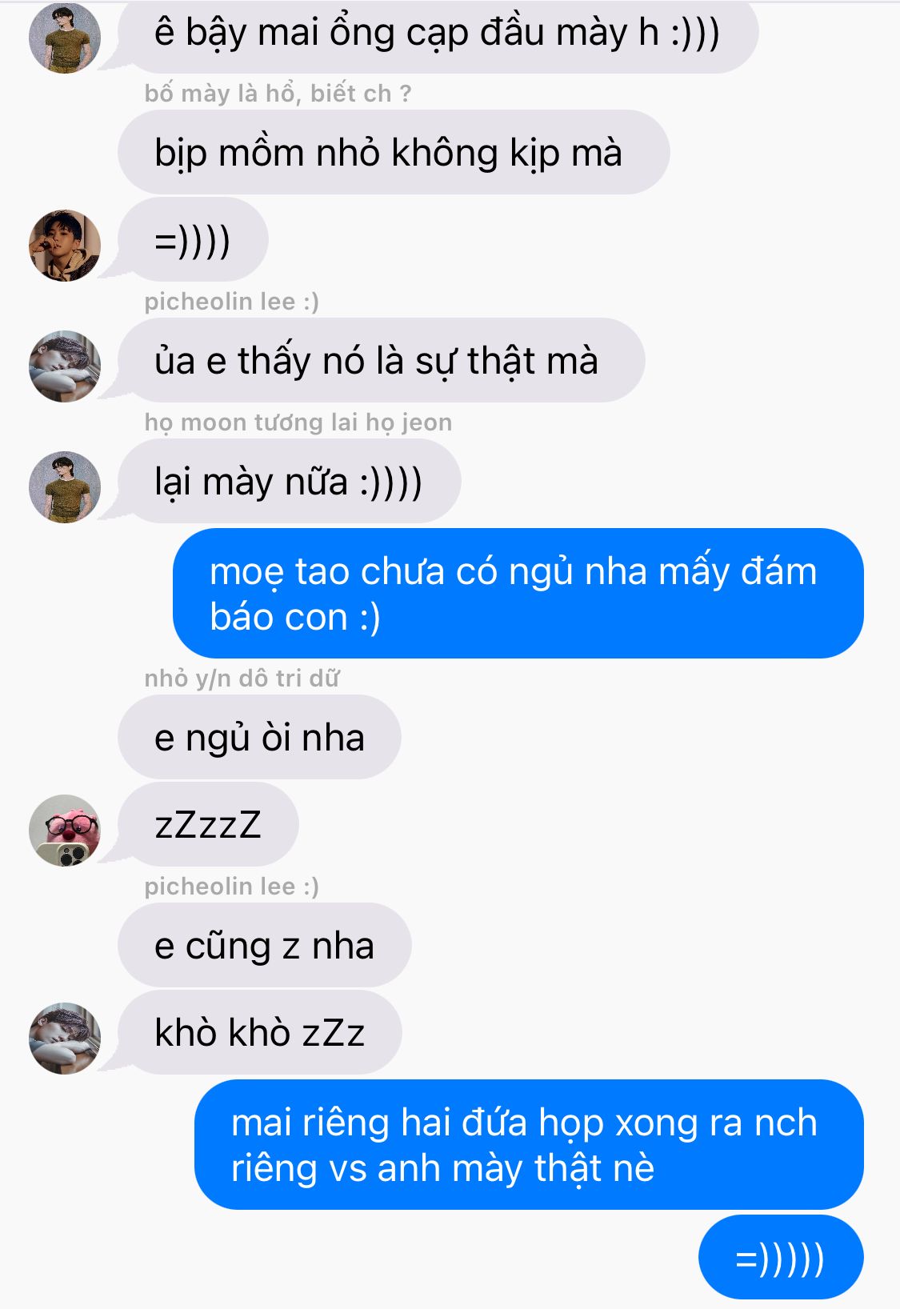Tap the "khò khò zZz" message bubble
This screenshot has width=900, height=1309.
click(x=259, y=1032)
